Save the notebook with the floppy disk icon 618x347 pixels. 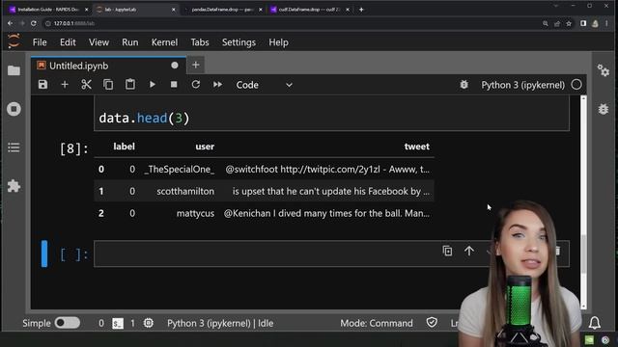[x=42, y=85]
